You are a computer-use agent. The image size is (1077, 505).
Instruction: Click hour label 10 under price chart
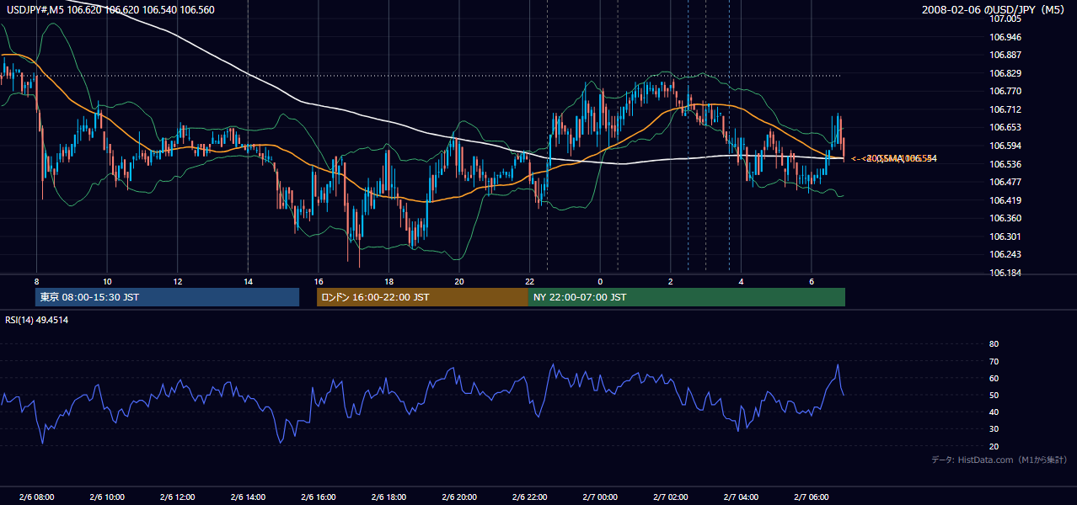point(107,281)
